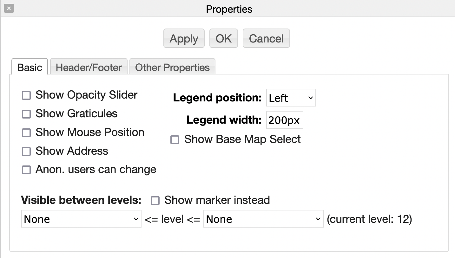Screen dimensions: 455x258
Task: Enable the Show Address checkbox
Action: (26, 152)
